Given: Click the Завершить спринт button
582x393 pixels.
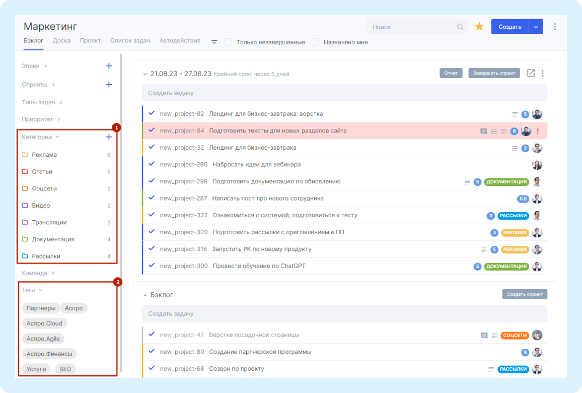Looking at the screenshot, I should (x=494, y=73).
